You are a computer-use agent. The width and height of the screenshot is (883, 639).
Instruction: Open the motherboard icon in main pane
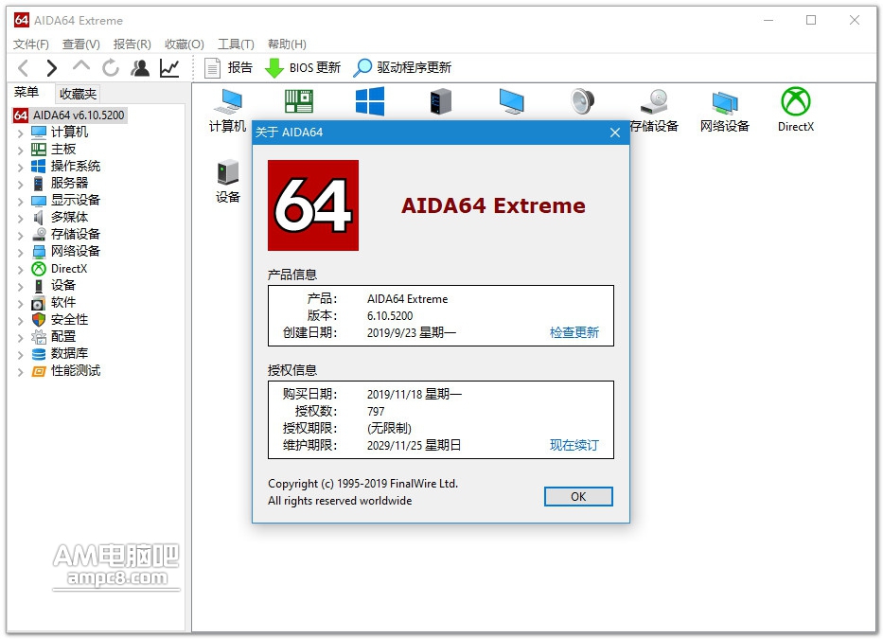click(299, 102)
